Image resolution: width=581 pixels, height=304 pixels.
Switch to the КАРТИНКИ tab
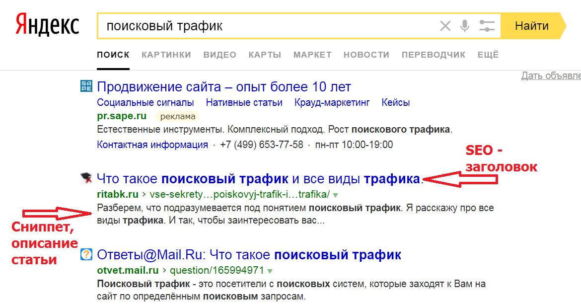tap(166, 55)
